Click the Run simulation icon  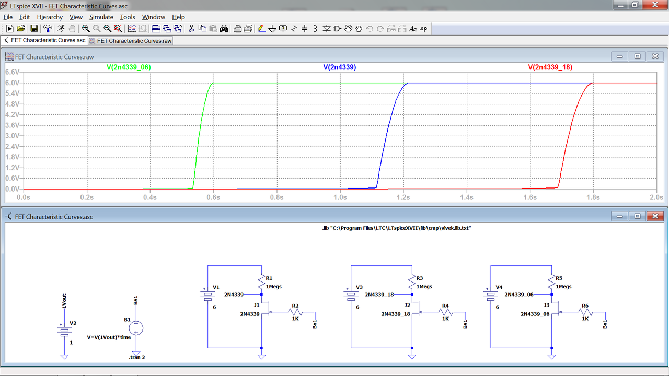point(62,29)
